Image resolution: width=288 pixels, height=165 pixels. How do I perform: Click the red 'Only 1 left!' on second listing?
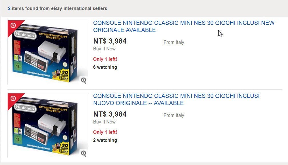[x=105, y=132]
